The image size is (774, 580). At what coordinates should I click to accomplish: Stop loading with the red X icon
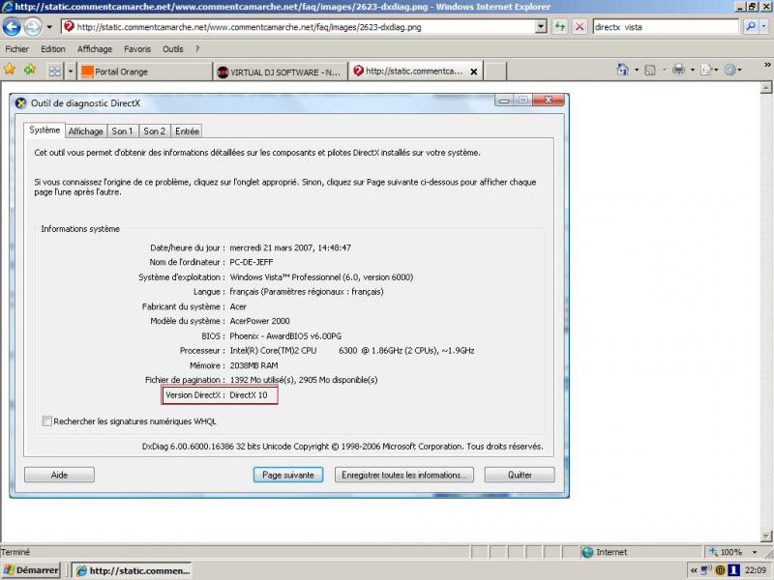point(580,27)
